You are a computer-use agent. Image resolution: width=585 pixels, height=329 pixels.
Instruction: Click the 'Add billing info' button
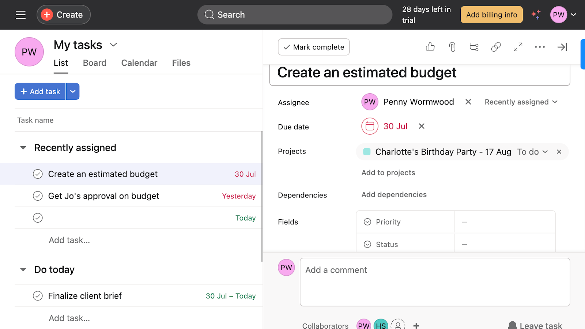[491, 15]
